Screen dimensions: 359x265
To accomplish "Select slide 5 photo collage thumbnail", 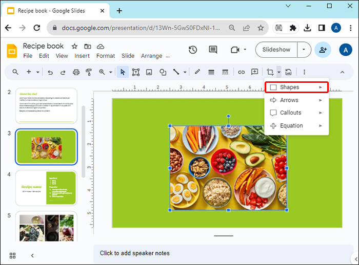I will point(46,227).
